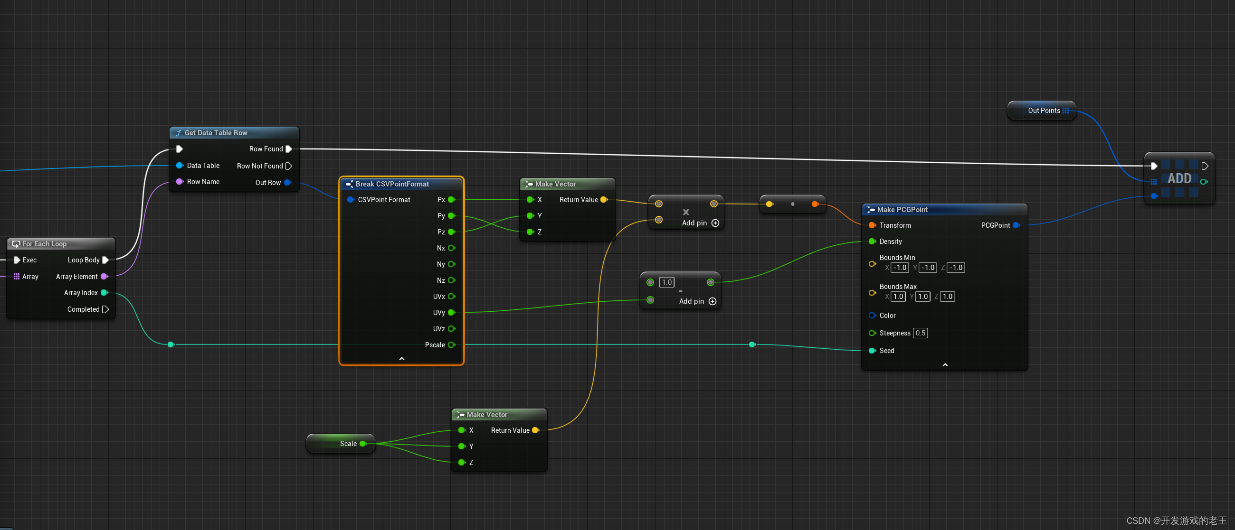This screenshot has height=530, width=1235.
Task: Click the Py output pin
Action: coord(452,216)
